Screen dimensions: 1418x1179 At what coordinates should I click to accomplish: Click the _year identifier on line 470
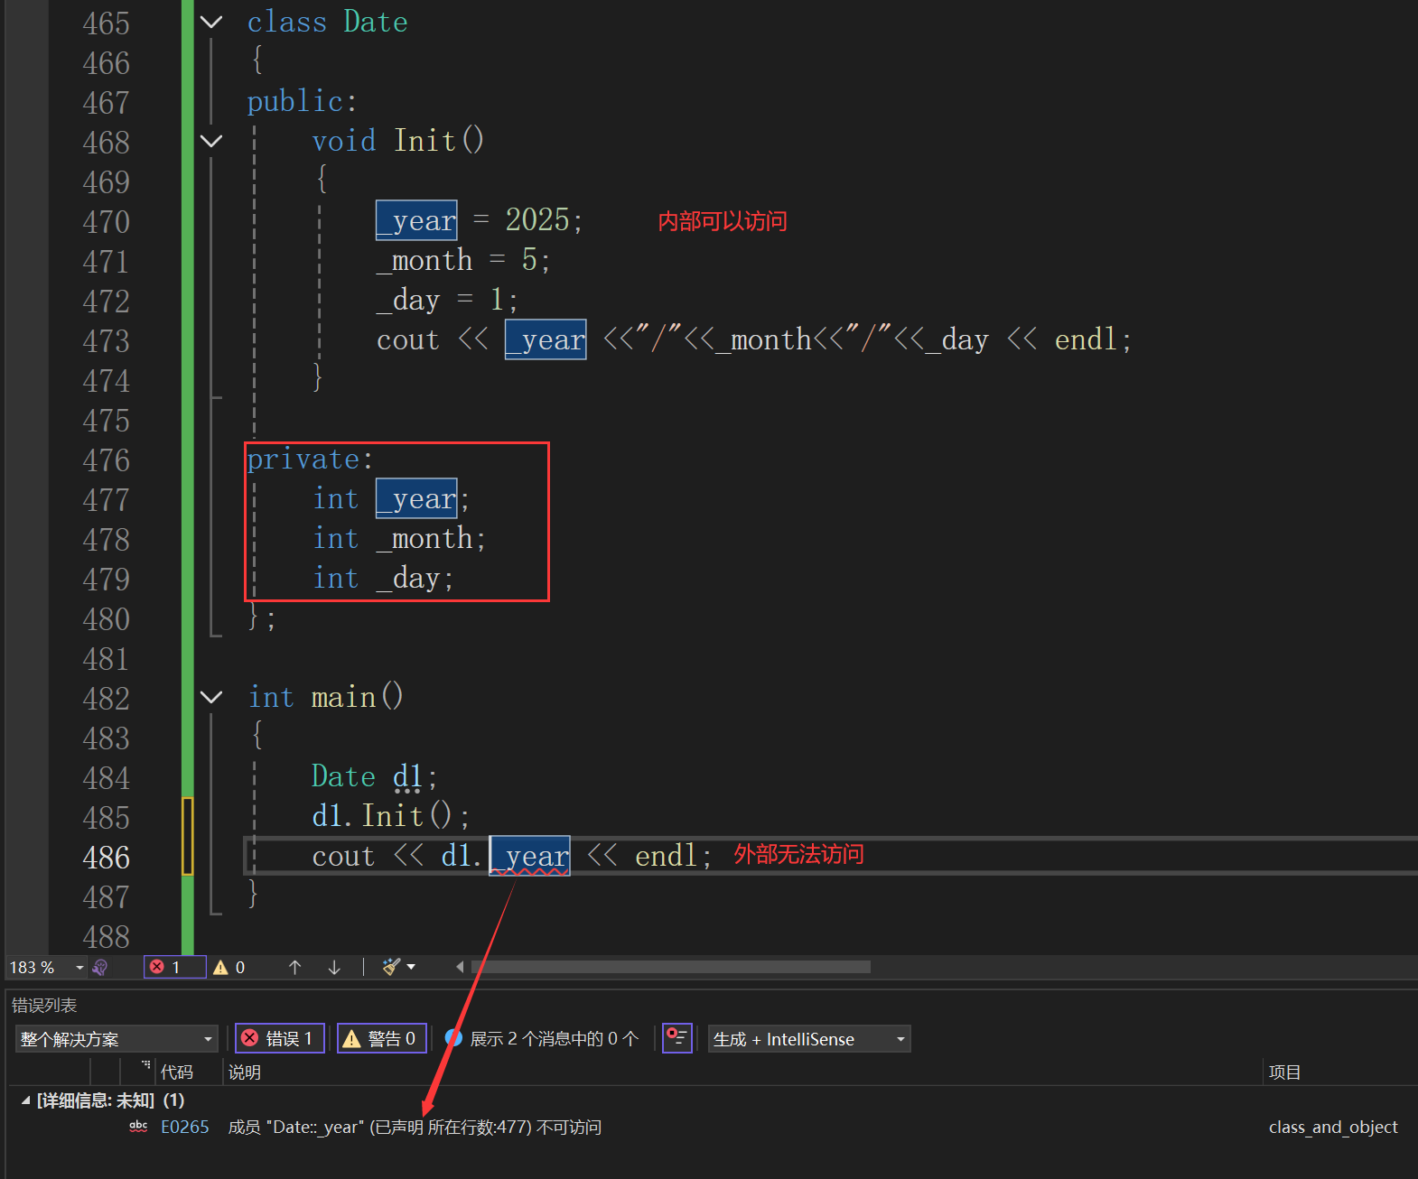click(416, 220)
